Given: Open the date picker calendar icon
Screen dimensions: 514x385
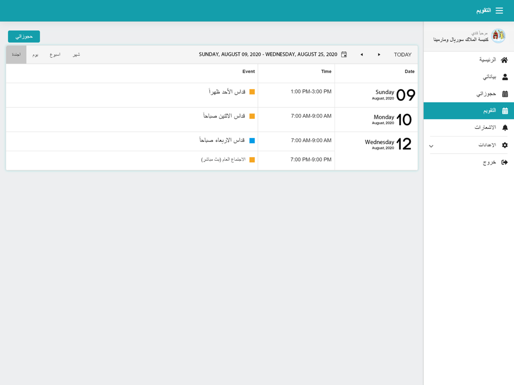Looking at the screenshot, I should point(344,54).
